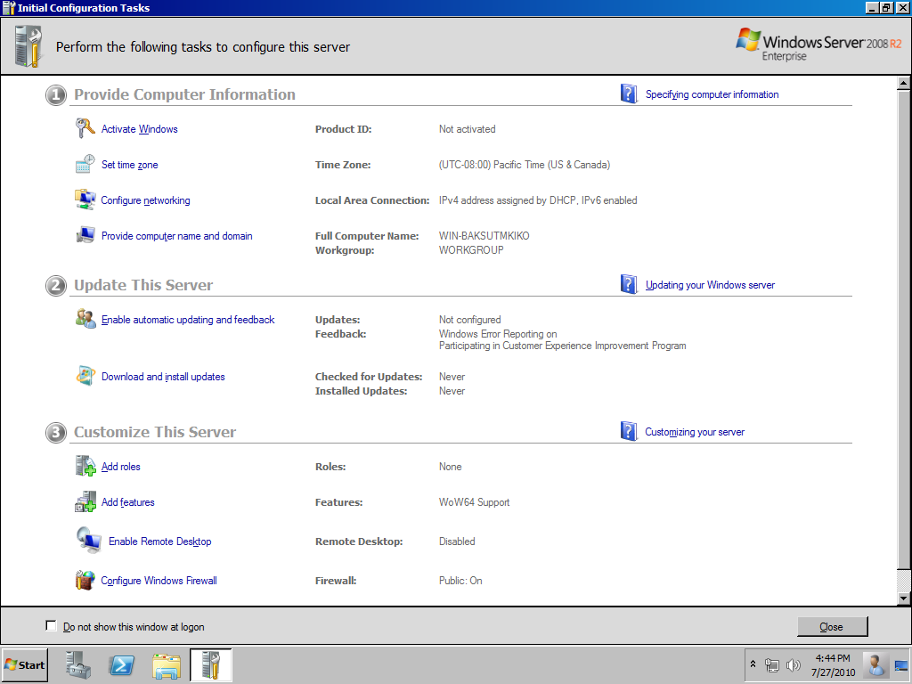Open 'Customizing your server' help link
912x684 pixels.
(x=695, y=432)
